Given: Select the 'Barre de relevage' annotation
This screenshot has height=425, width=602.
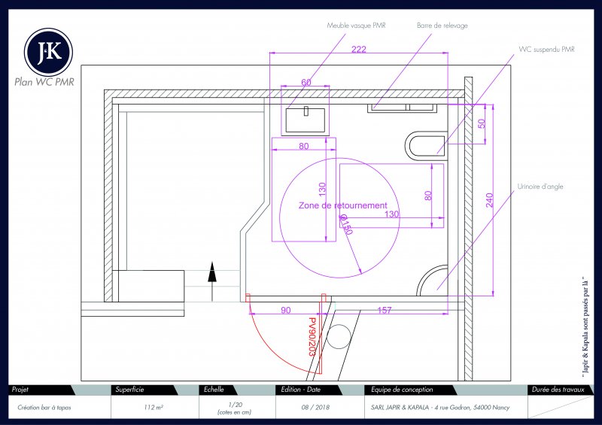Looking at the screenshot, I should pos(442,26).
